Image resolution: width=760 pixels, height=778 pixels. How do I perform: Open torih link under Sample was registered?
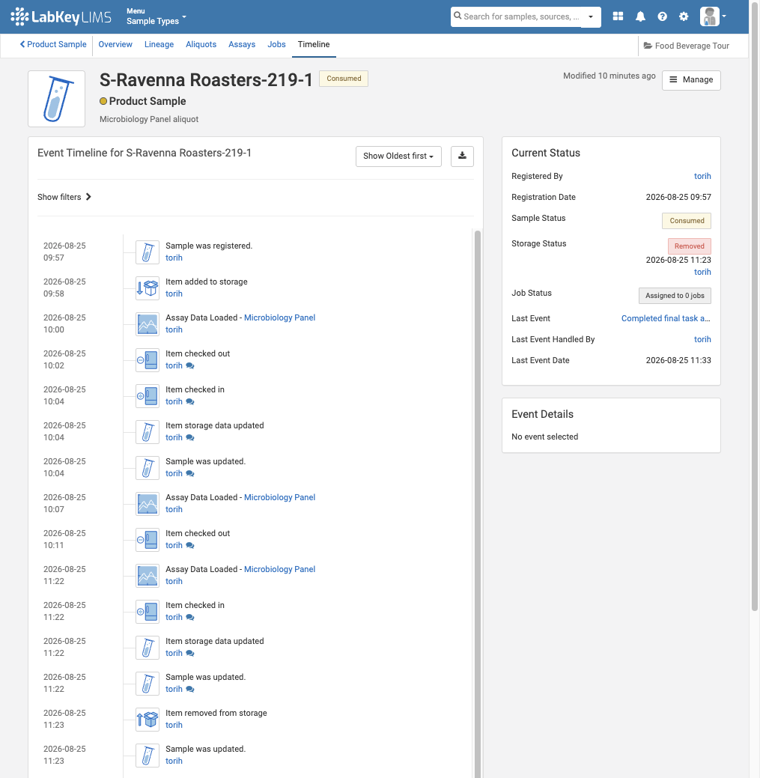tap(174, 258)
